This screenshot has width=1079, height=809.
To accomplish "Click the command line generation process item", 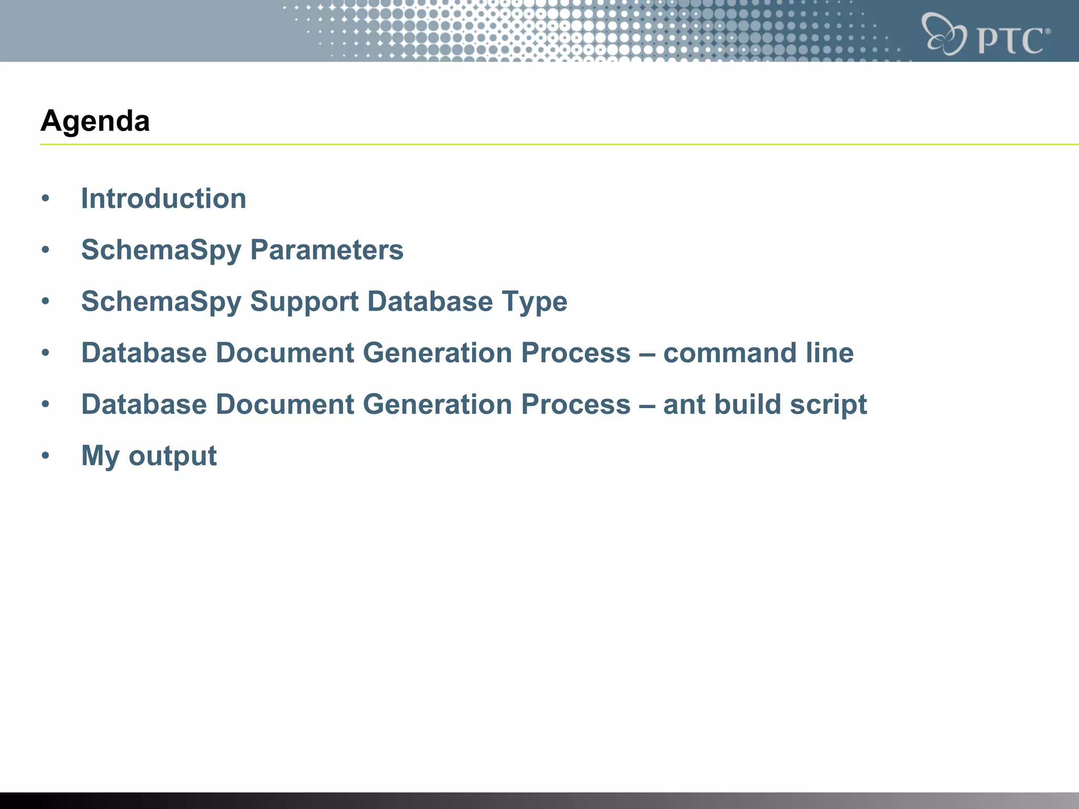I will click(467, 353).
